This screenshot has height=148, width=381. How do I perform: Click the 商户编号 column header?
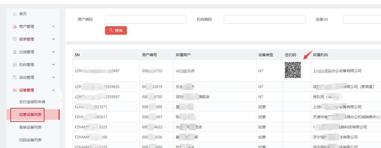click(157, 55)
